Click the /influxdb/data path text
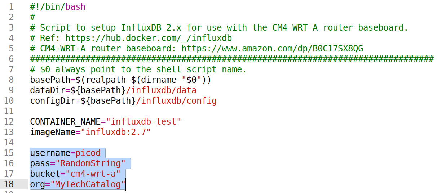437x193 pixels. [x=166, y=90]
